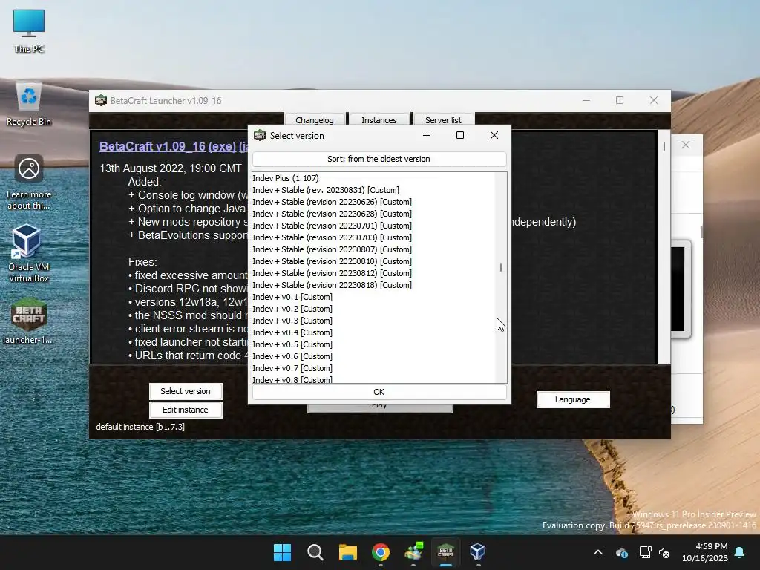
Task: Open taskbar Search
Action: (315, 552)
